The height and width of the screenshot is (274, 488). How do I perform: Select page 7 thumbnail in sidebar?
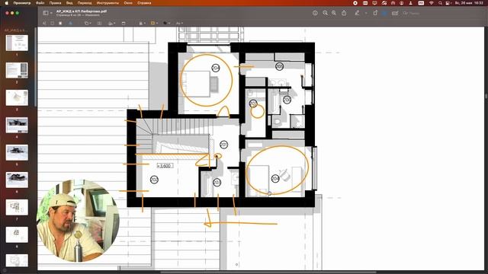click(17, 207)
